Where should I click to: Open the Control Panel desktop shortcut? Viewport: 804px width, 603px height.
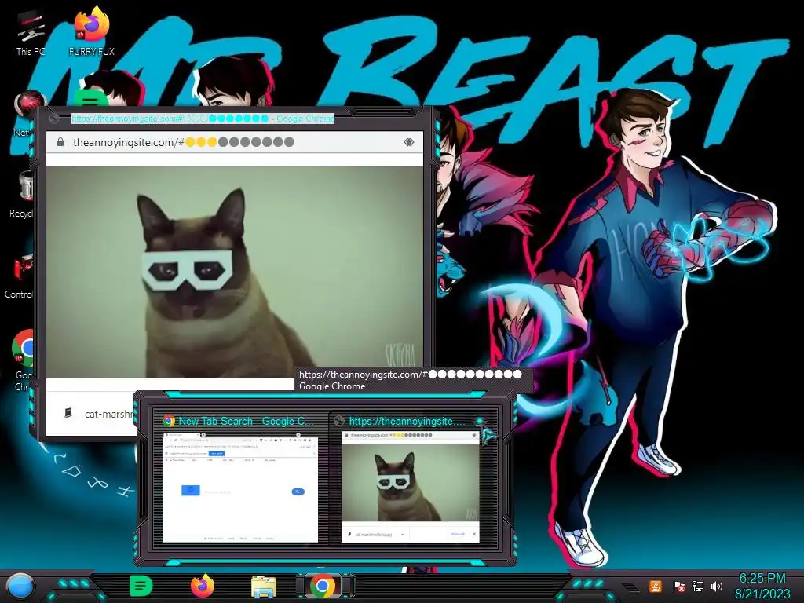pos(20,276)
